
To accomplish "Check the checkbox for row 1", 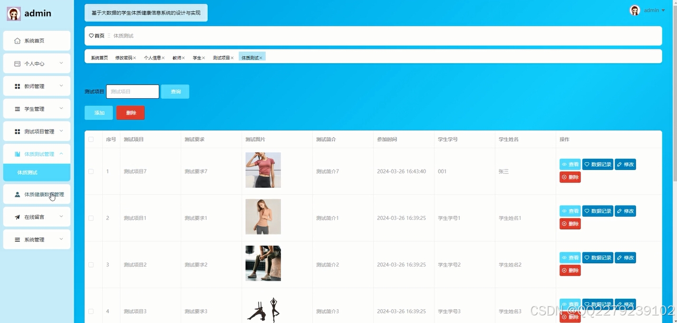I will point(91,171).
